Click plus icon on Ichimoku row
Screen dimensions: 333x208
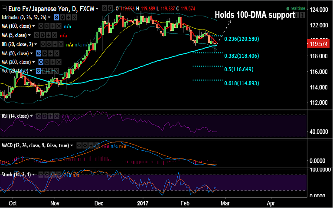tap(68, 17)
